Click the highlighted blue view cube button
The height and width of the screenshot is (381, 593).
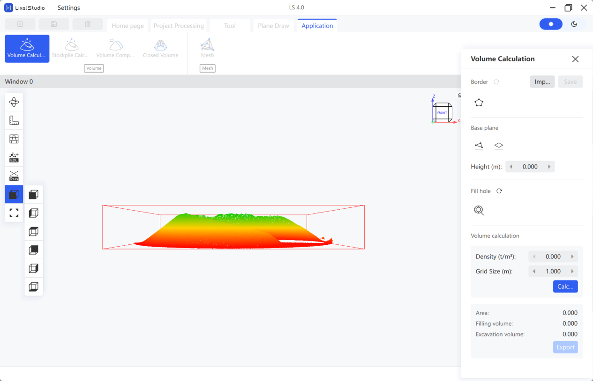pos(14,194)
